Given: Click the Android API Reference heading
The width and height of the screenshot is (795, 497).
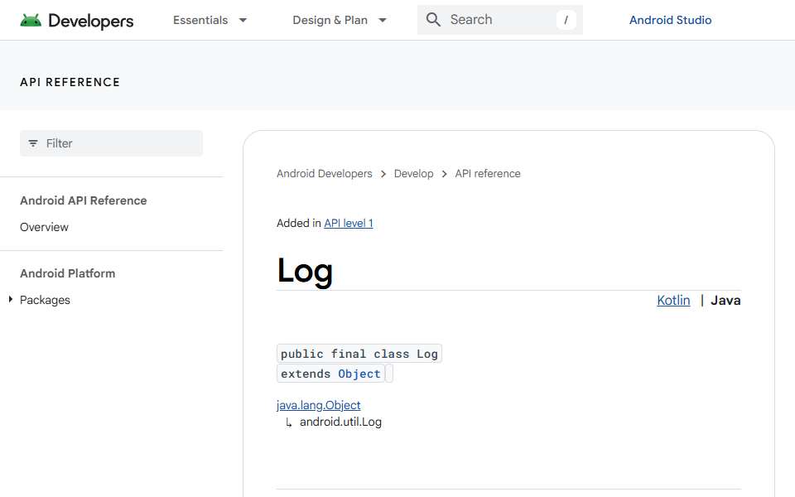Looking at the screenshot, I should [x=84, y=200].
